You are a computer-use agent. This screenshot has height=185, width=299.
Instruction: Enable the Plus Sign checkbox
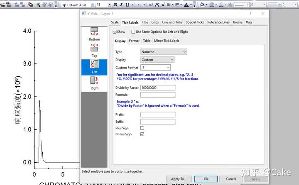point(142,128)
